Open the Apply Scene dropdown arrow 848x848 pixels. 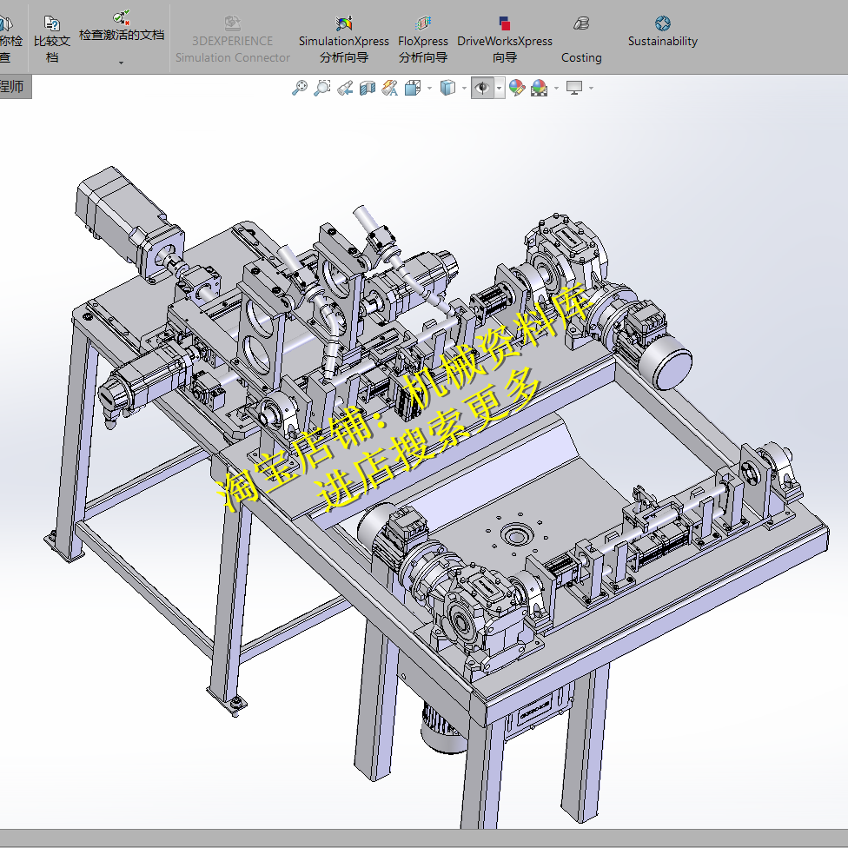pos(556,88)
